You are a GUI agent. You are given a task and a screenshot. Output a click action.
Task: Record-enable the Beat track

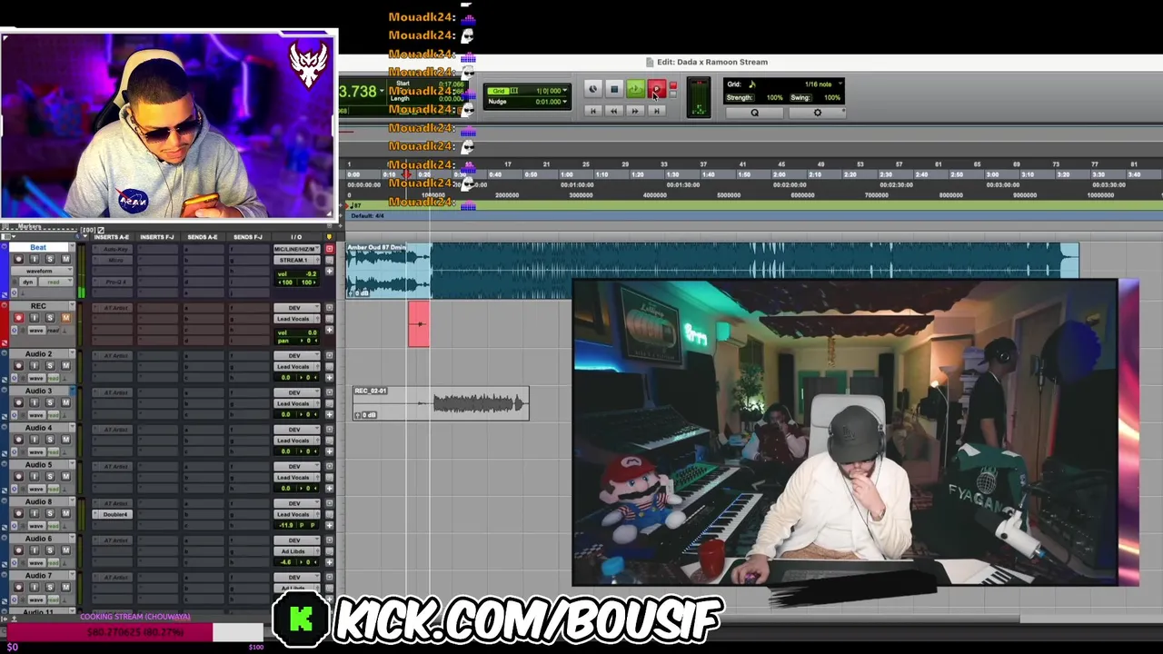point(18,260)
